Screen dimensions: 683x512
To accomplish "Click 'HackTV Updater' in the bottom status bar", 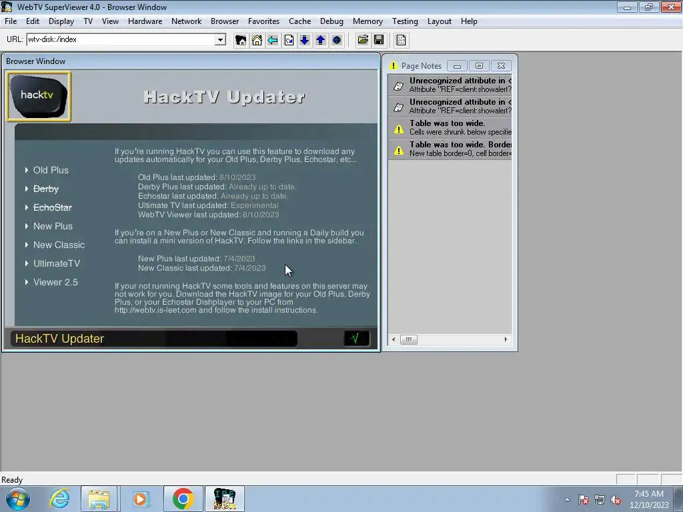I will point(59,339).
